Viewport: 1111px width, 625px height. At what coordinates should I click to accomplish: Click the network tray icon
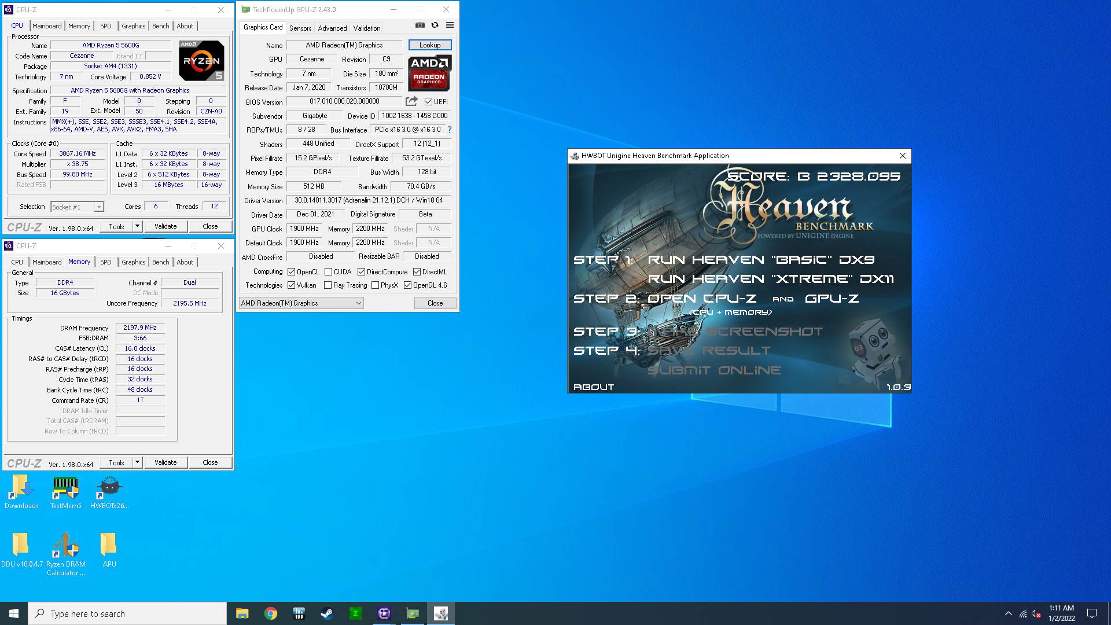pyautogui.click(x=1023, y=613)
